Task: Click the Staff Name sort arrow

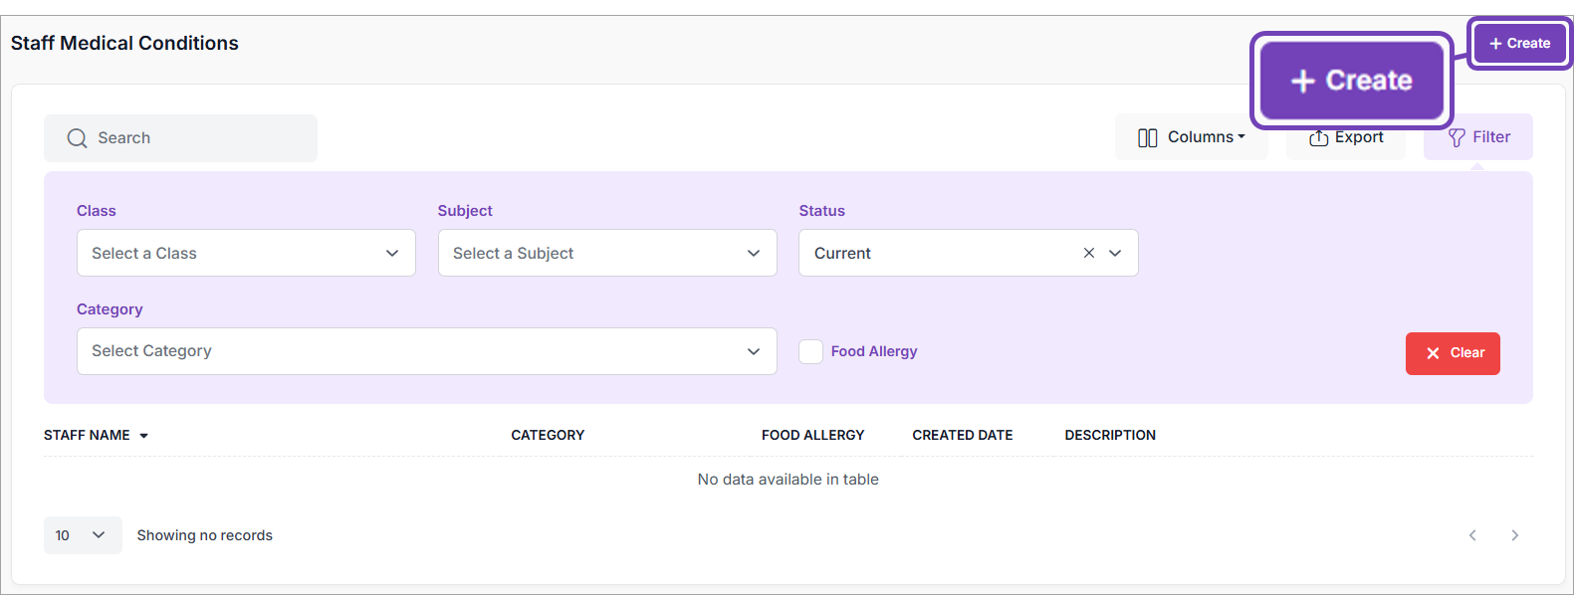Action: 144,436
